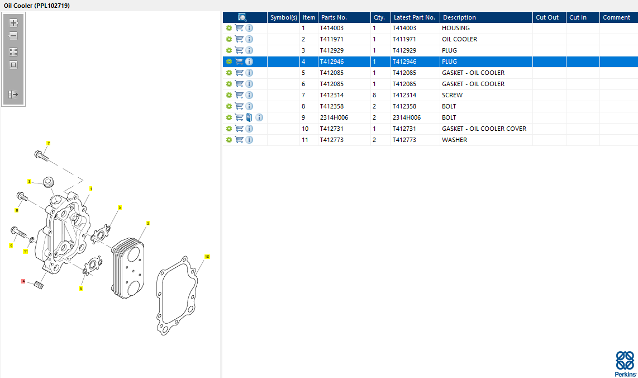Click green gear icon for WASHER row
The image size is (638, 378).
click(x=229, y=140)
